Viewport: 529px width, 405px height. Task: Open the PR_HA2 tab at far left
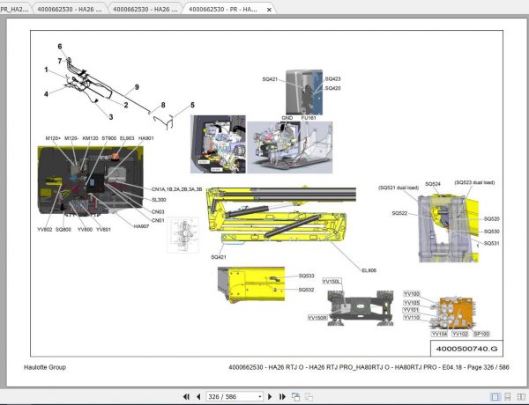[x=14, y=9]
